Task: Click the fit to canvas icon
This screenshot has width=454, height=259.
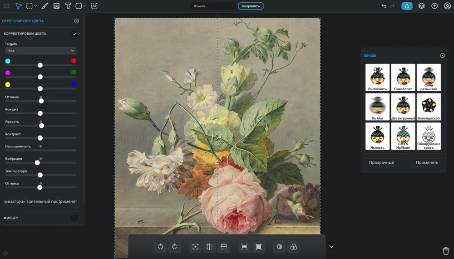Action: (259, 247)
